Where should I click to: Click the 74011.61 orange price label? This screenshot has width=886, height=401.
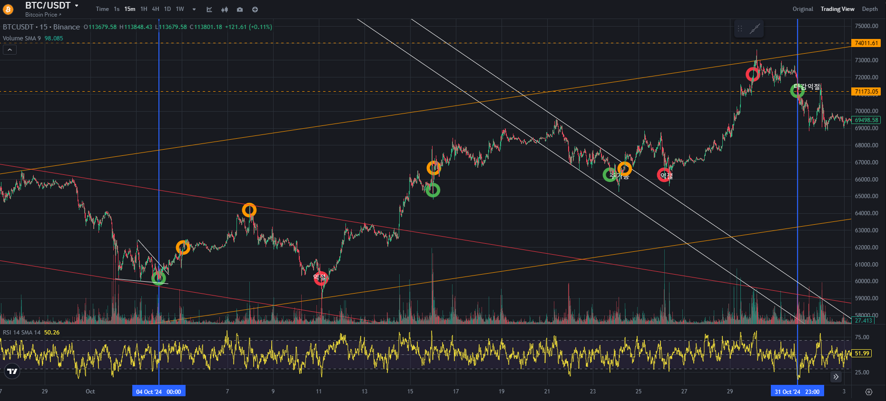pos(866,43)
